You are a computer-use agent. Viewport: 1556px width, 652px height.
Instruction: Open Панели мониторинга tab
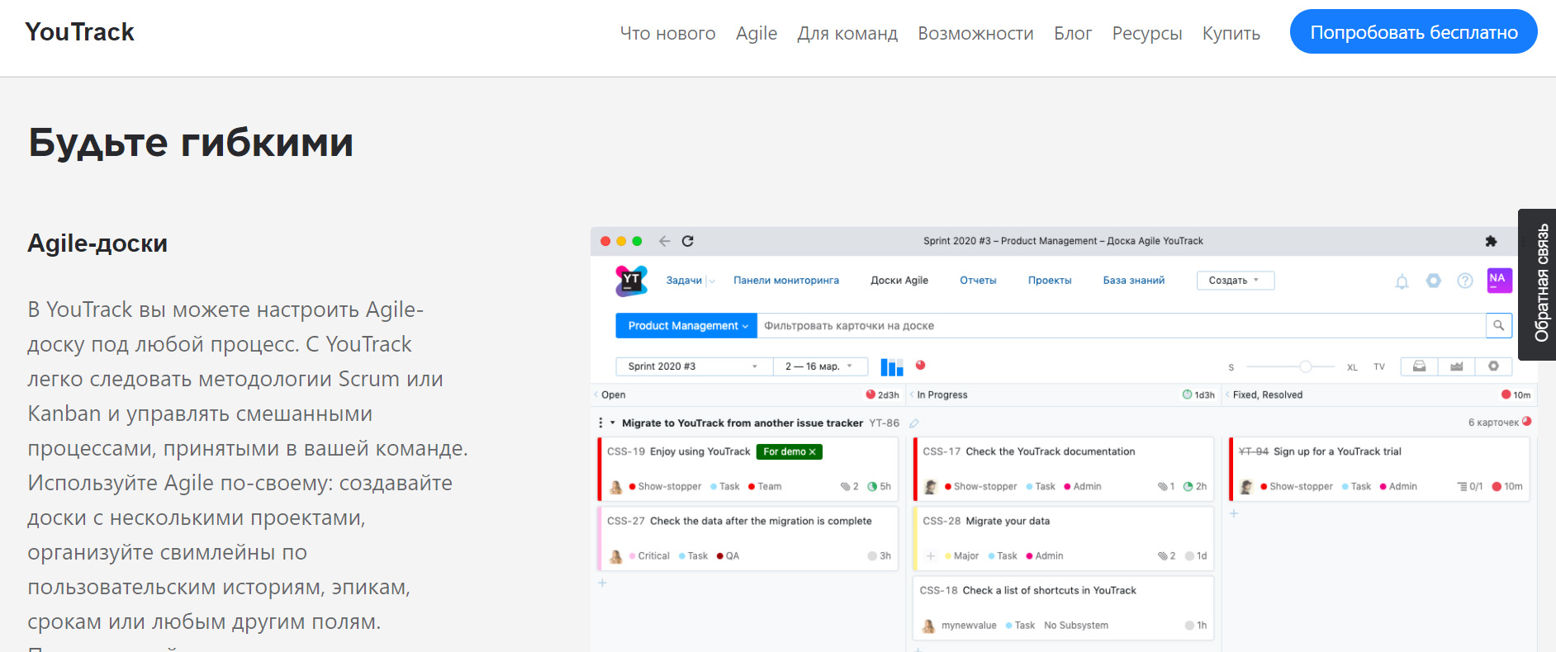pos(786,281)
